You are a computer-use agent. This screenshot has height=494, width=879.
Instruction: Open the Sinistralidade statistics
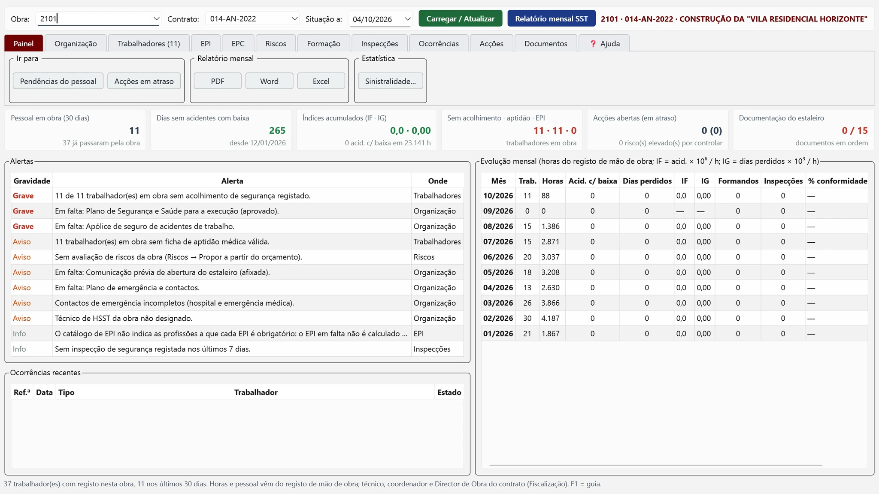pos(391,81)
